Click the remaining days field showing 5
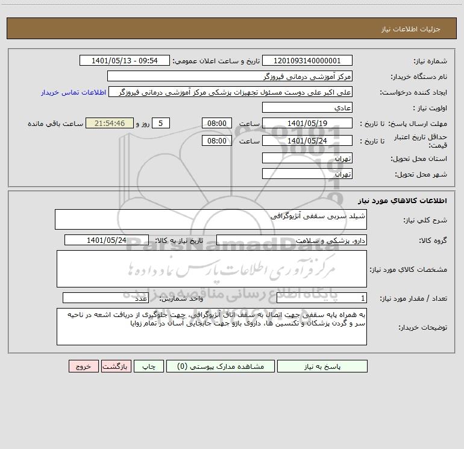The width and height of the screenshot is (464, 449). [x=161, y=123]
